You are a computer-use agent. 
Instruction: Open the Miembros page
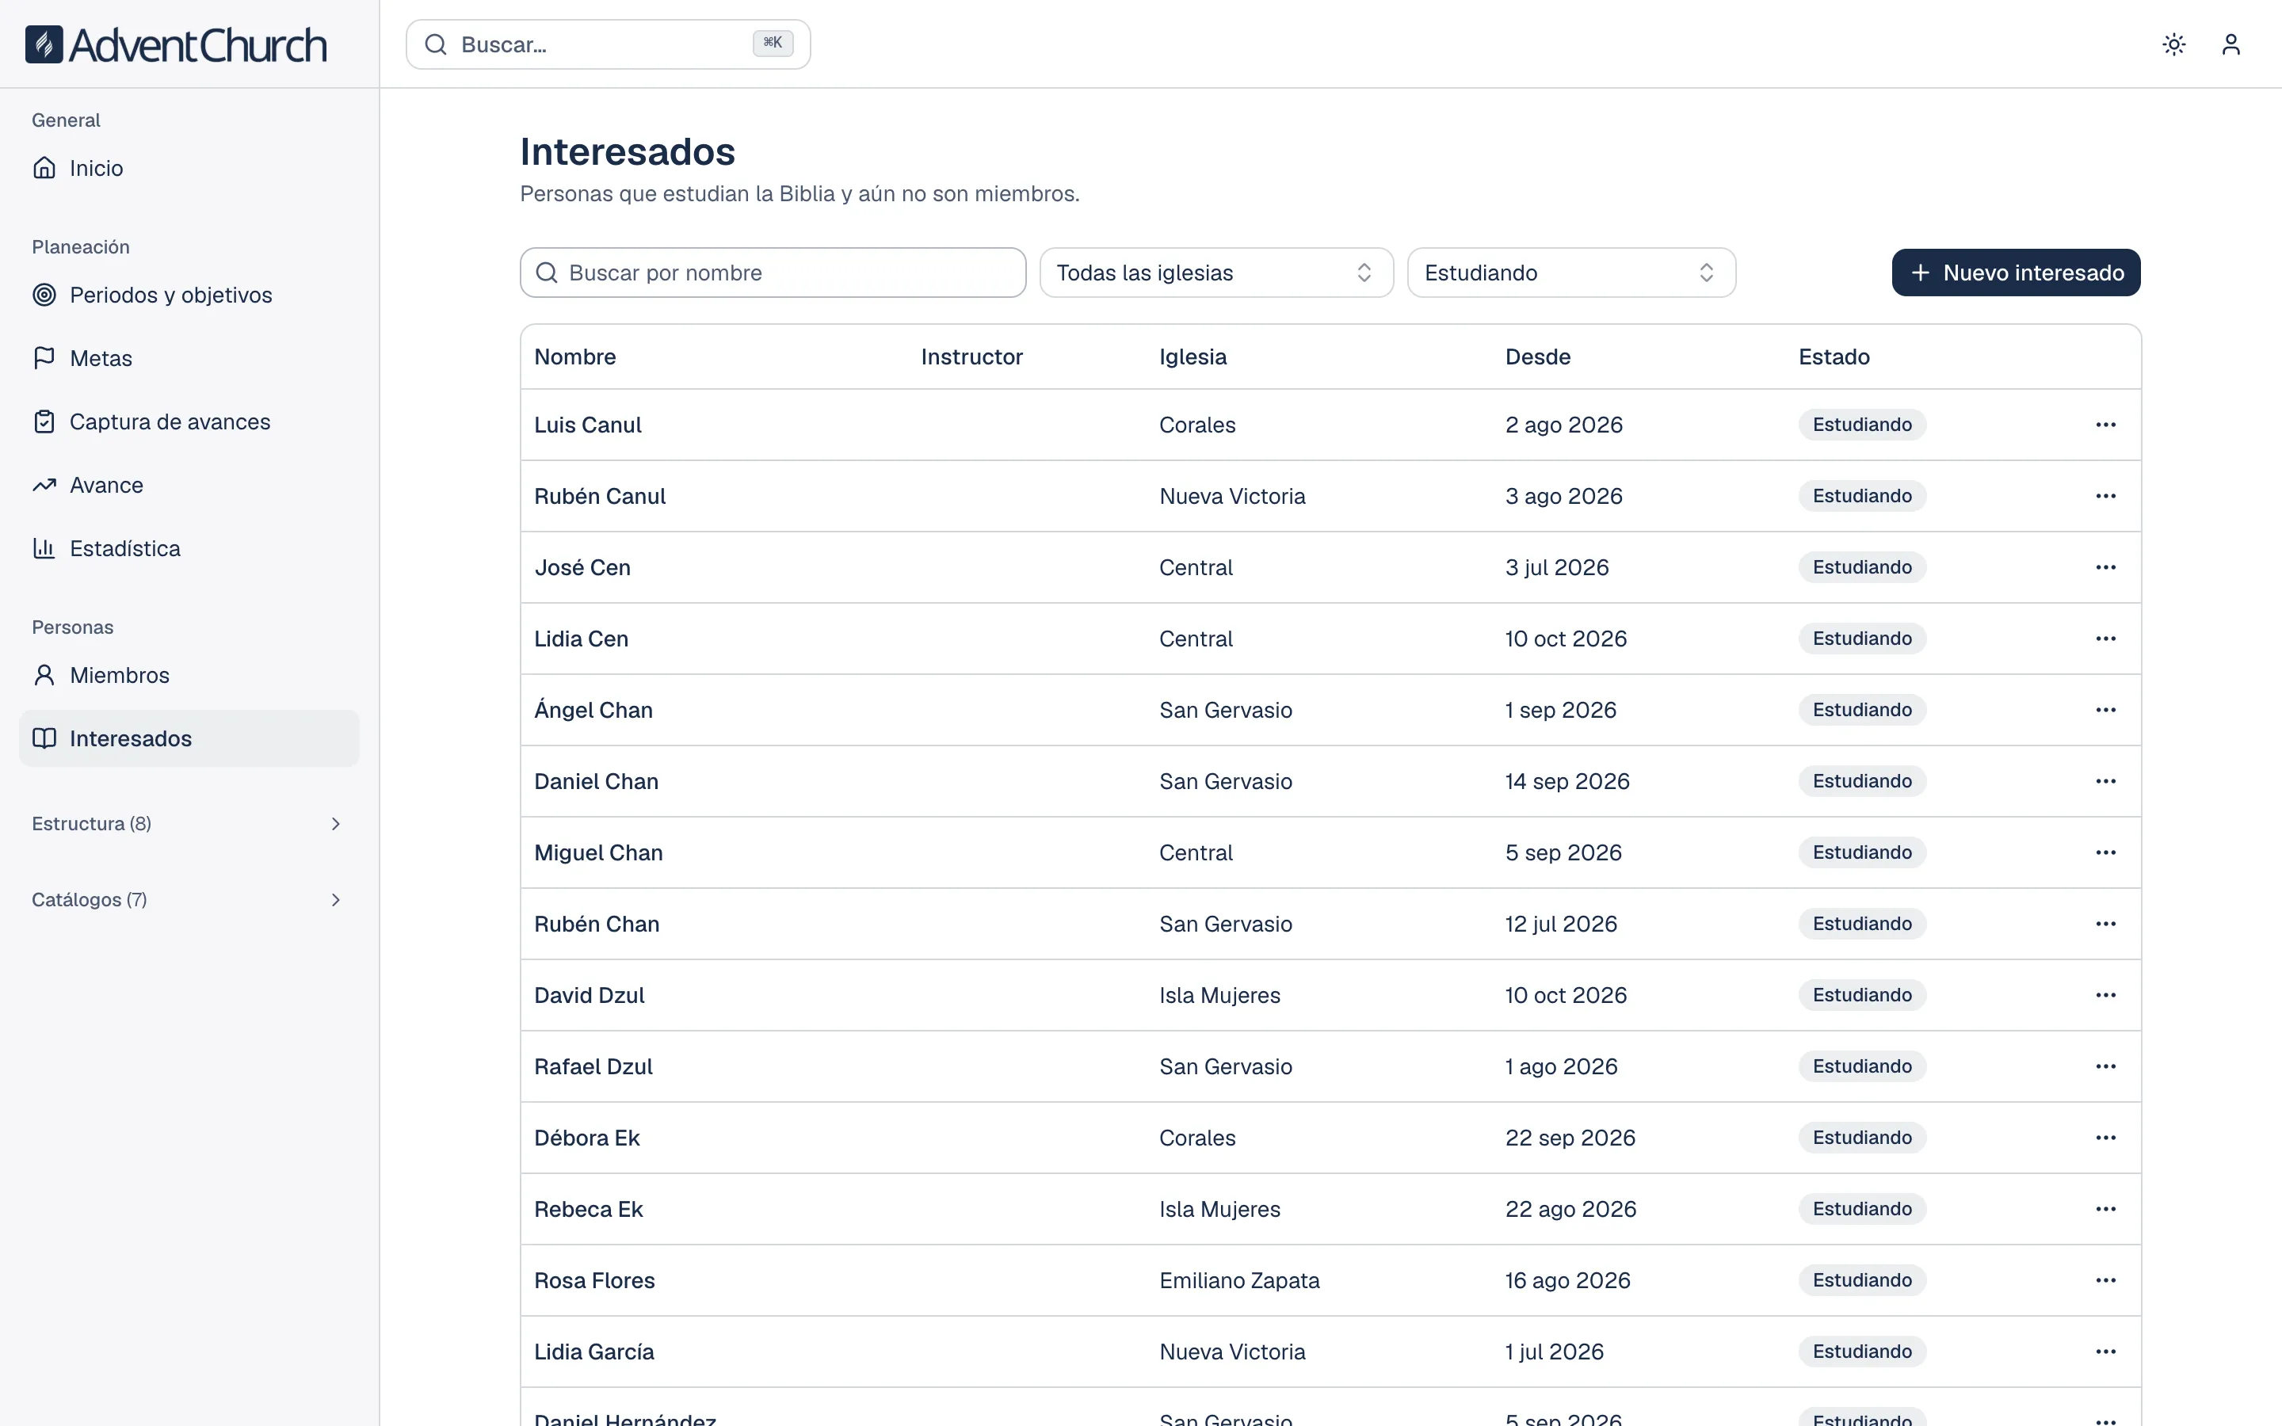pos(189,675)
